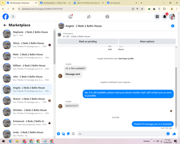Click the Mark as pending button
Image resolution: width=180 pixels, height=144 pixels.
tap(88, 41)
